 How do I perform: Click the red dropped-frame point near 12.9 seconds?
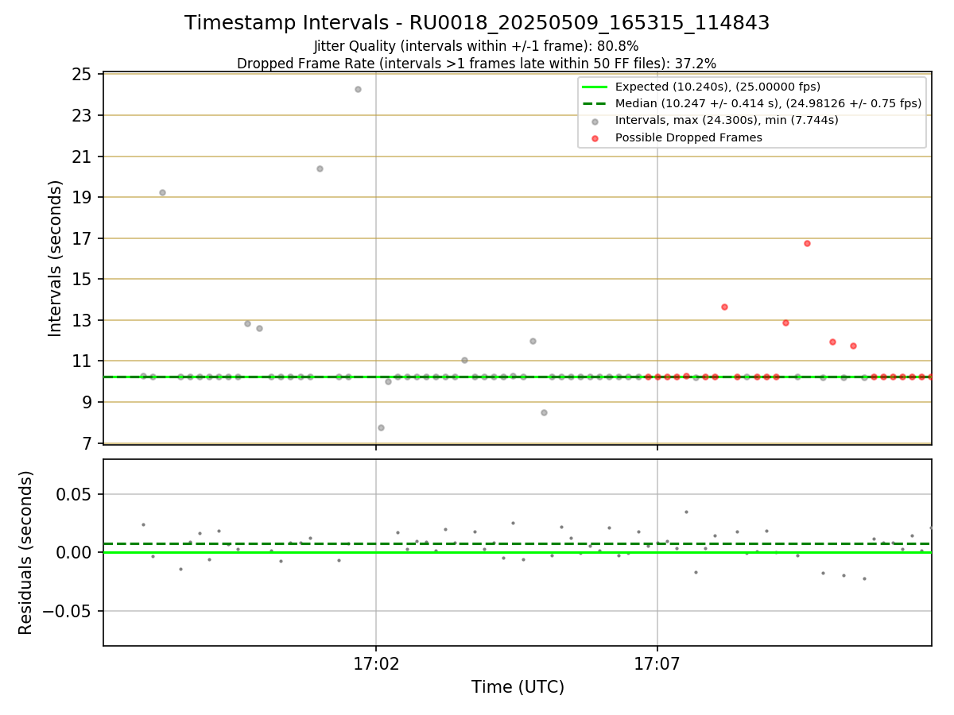[785, 323]
